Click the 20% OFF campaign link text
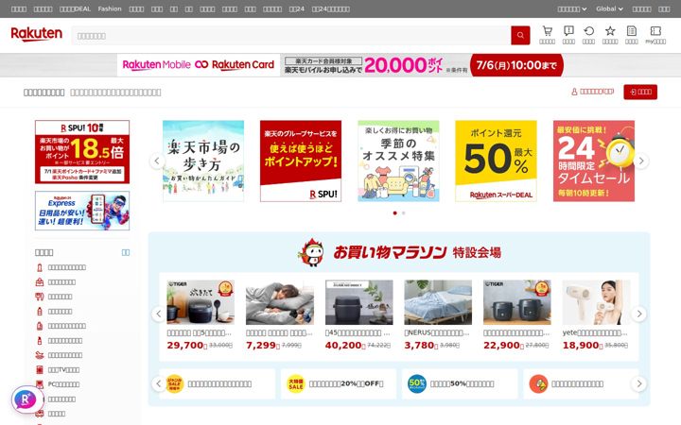This screenshot has height=425, width=681. [x=346, y=383]
